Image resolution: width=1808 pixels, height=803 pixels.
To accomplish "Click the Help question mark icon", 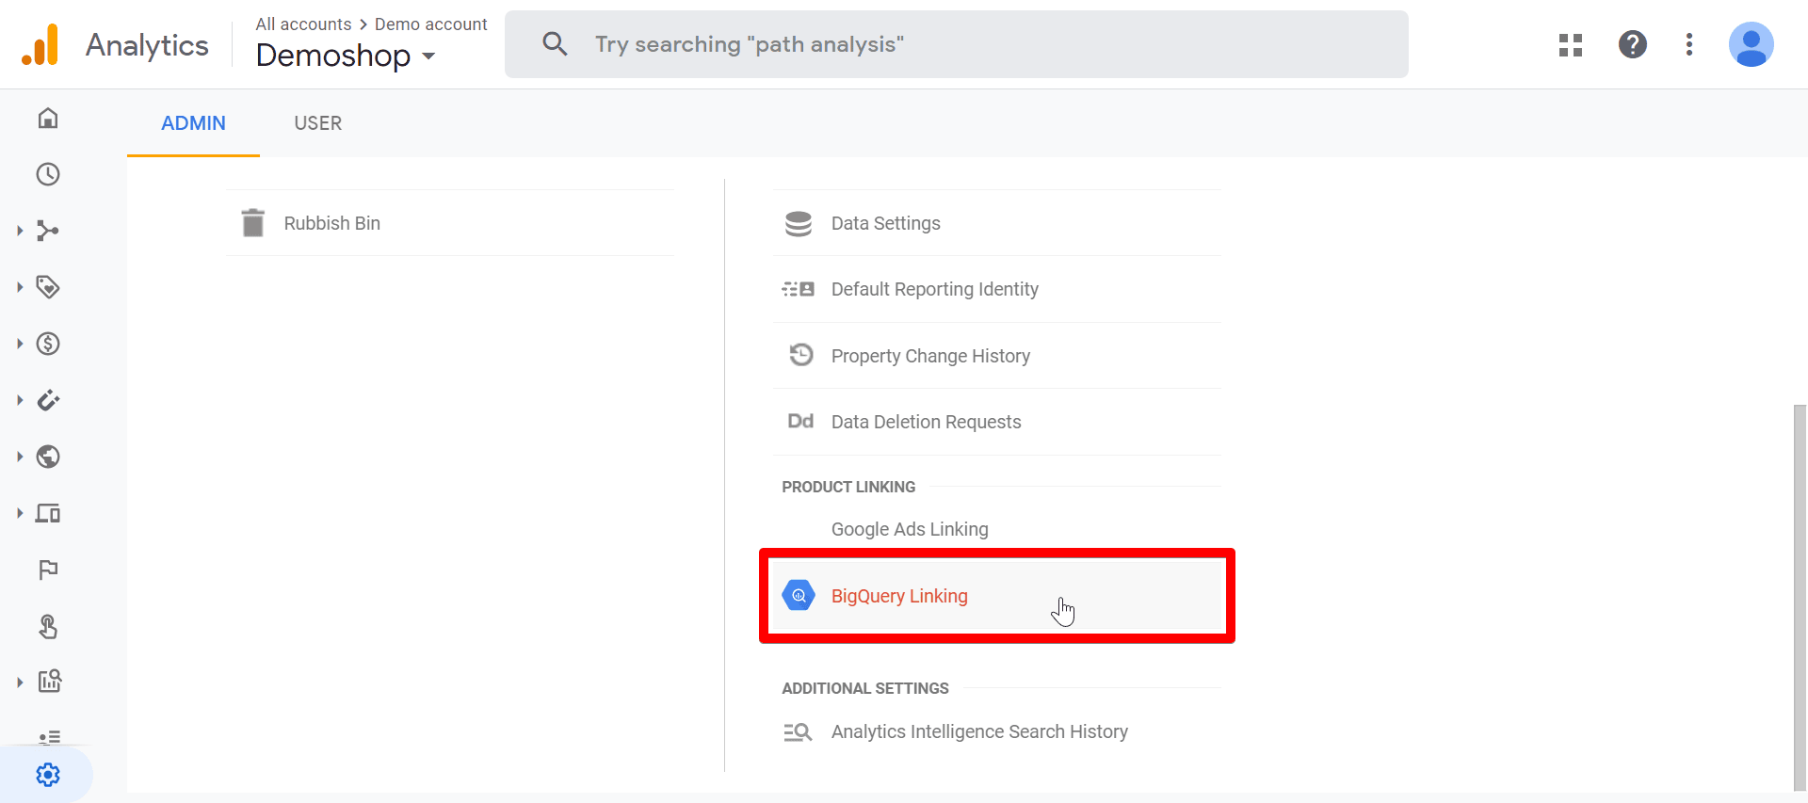I will 1632,44.
